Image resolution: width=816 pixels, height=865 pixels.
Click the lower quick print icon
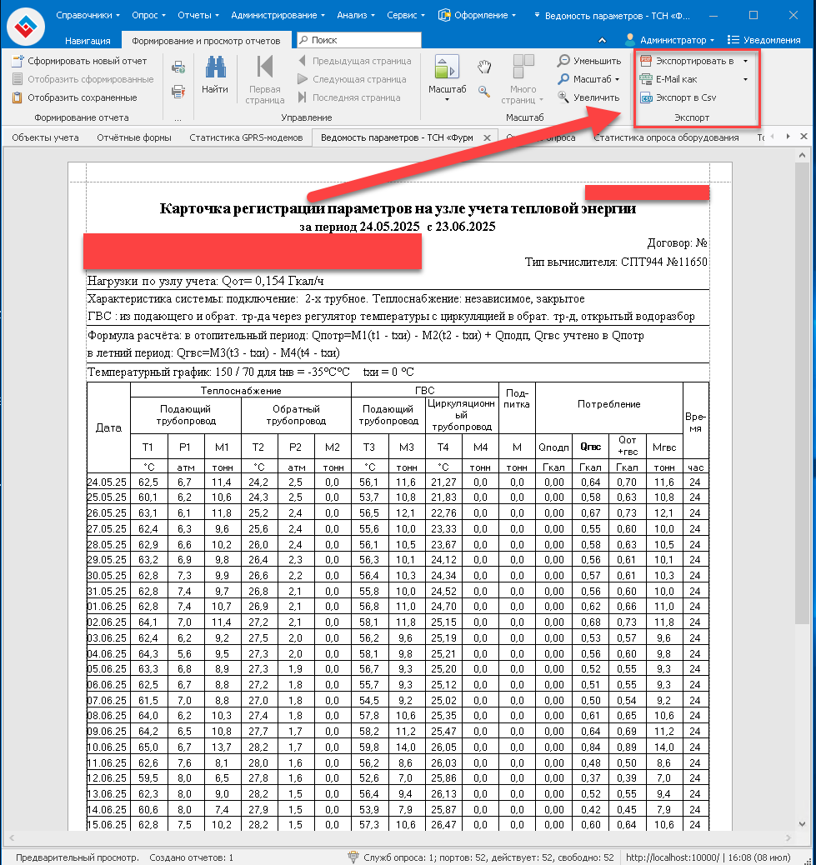tap(178, 92)
